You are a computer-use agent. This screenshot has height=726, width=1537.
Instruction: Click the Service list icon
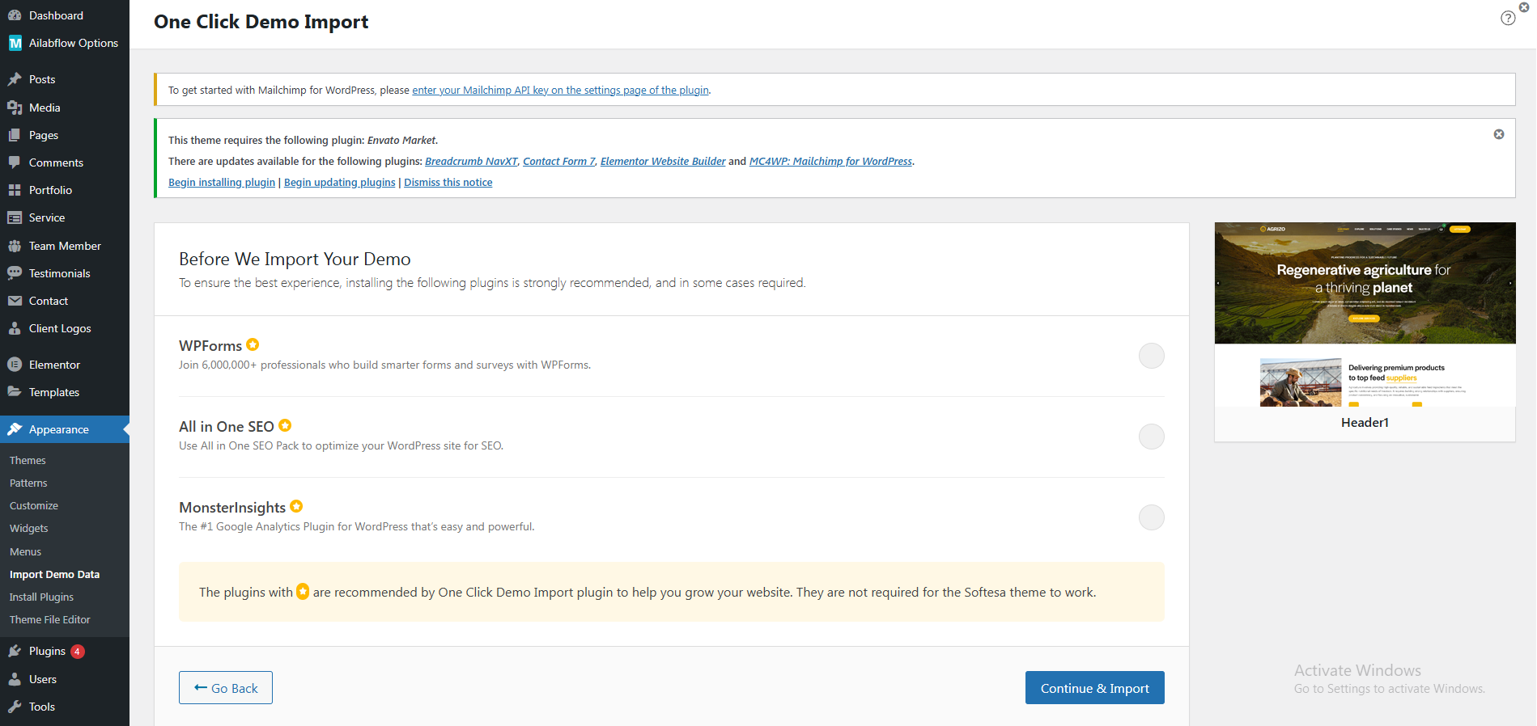(x=15, y=217)
